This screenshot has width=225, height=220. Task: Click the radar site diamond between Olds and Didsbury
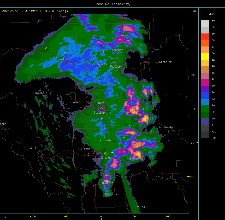(101, 109)
